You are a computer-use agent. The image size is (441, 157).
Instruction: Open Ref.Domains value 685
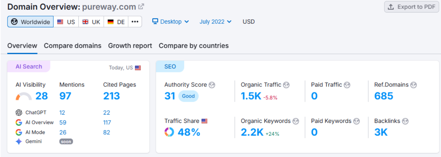[384, 96]
